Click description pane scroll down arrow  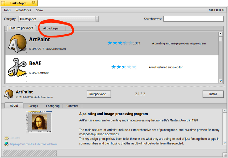tap(225, 143)
